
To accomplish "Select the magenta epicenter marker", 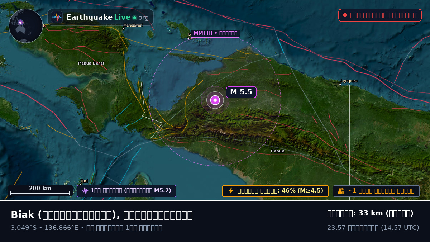I will point(215,100).
